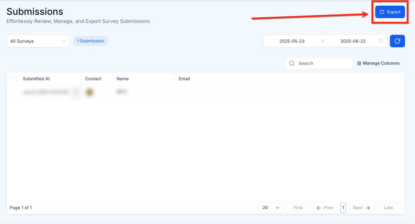Set start date 2025-05-23 field
The image size is (415, 224).
point(292,41)
